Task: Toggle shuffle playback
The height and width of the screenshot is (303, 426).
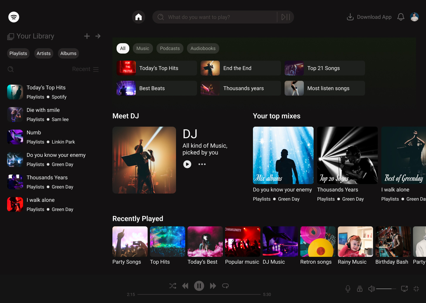Action: click(173, 286)
